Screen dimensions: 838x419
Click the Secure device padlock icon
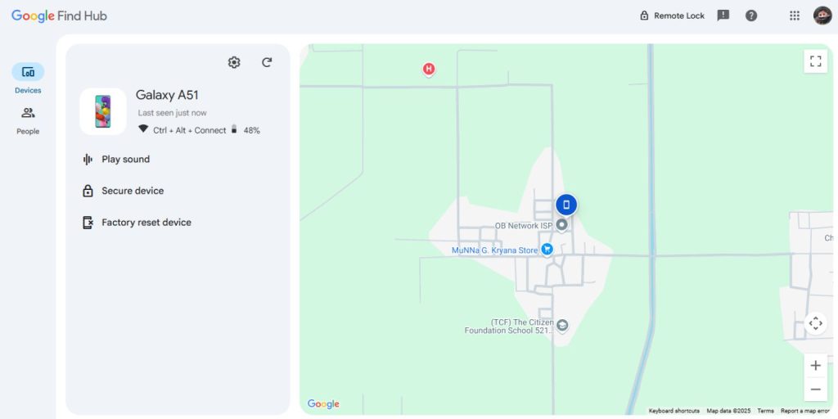88,191
